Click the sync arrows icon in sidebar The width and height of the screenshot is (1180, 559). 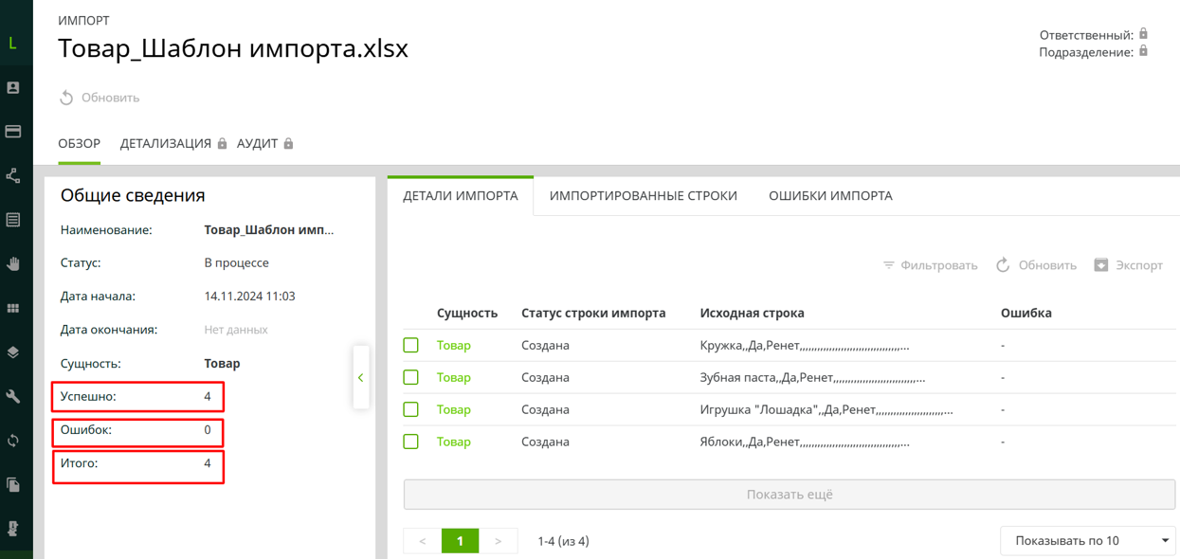pos(13,441)
